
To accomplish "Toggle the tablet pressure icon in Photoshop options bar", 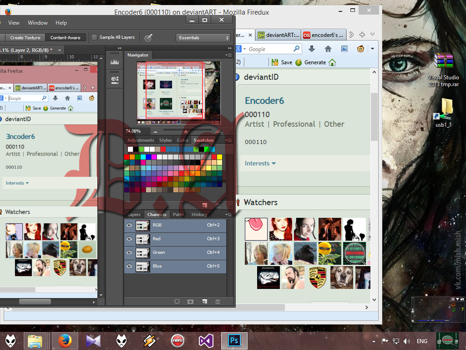I will point(148,37).
